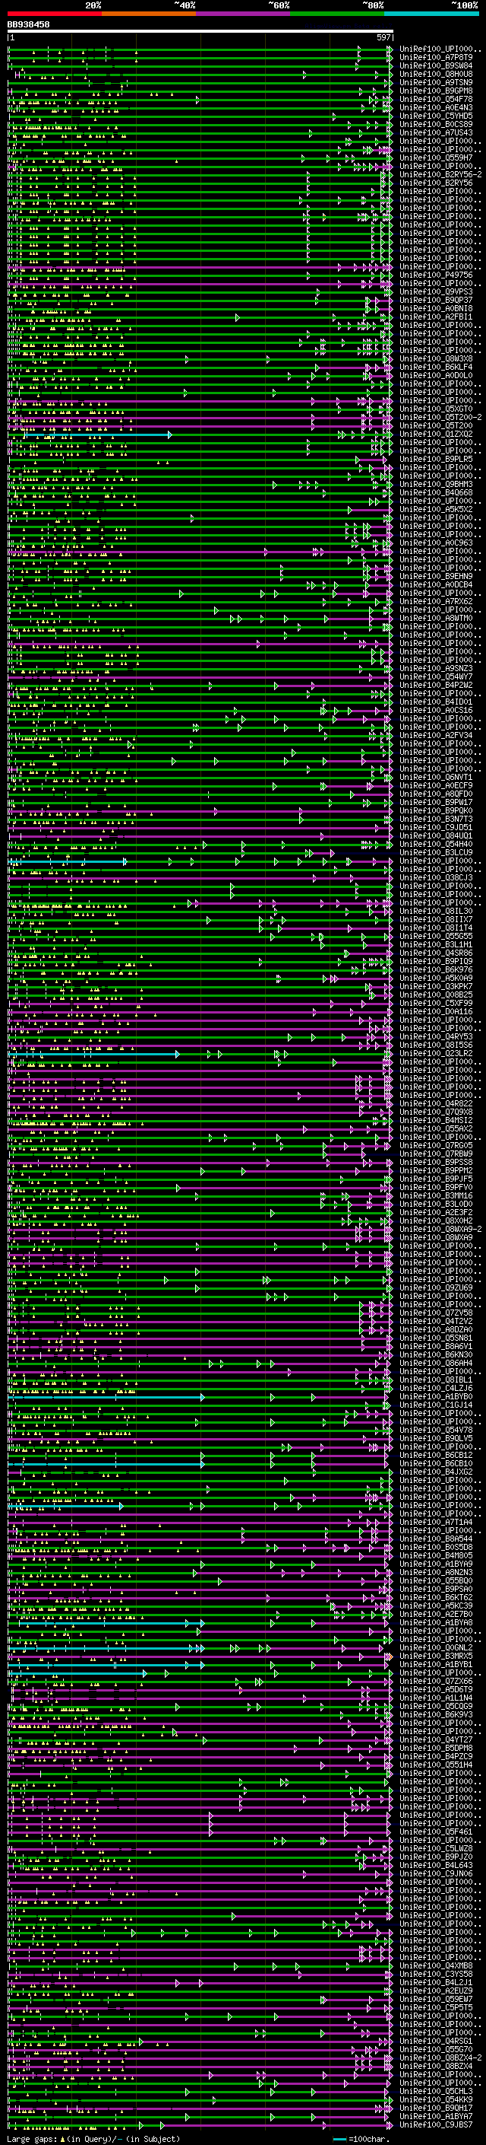Select hit UniRef100_Q4R822

[x=436, y=1103]
